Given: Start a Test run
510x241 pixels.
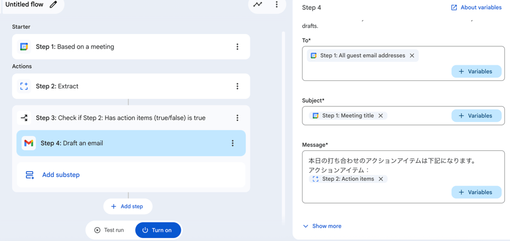Looking at the screenshot, I should pyautogui.click(x=110, y=230).
